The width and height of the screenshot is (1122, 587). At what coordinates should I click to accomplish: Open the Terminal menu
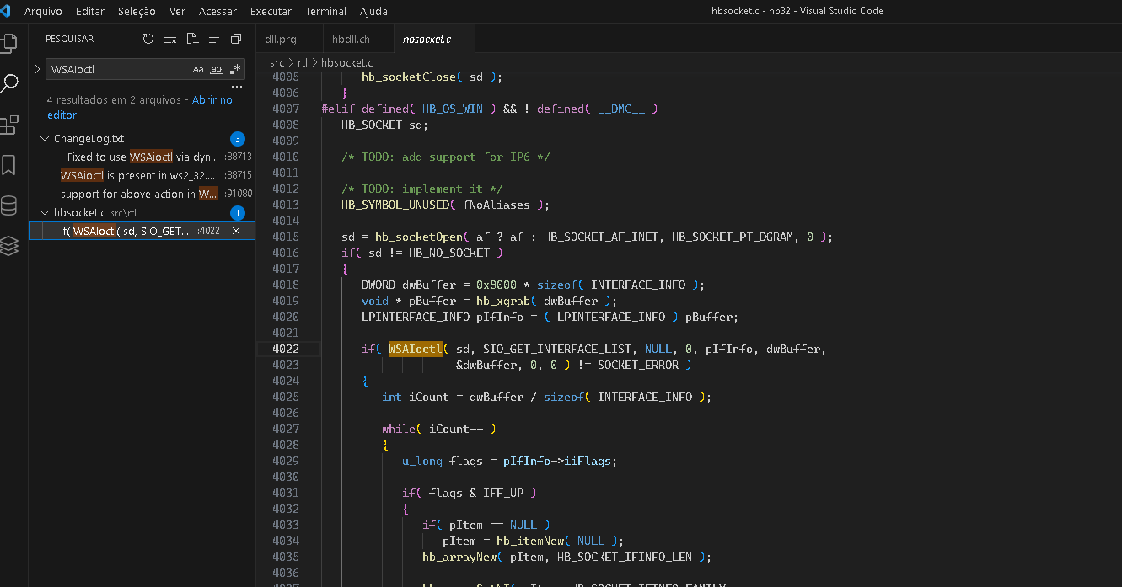325,11
